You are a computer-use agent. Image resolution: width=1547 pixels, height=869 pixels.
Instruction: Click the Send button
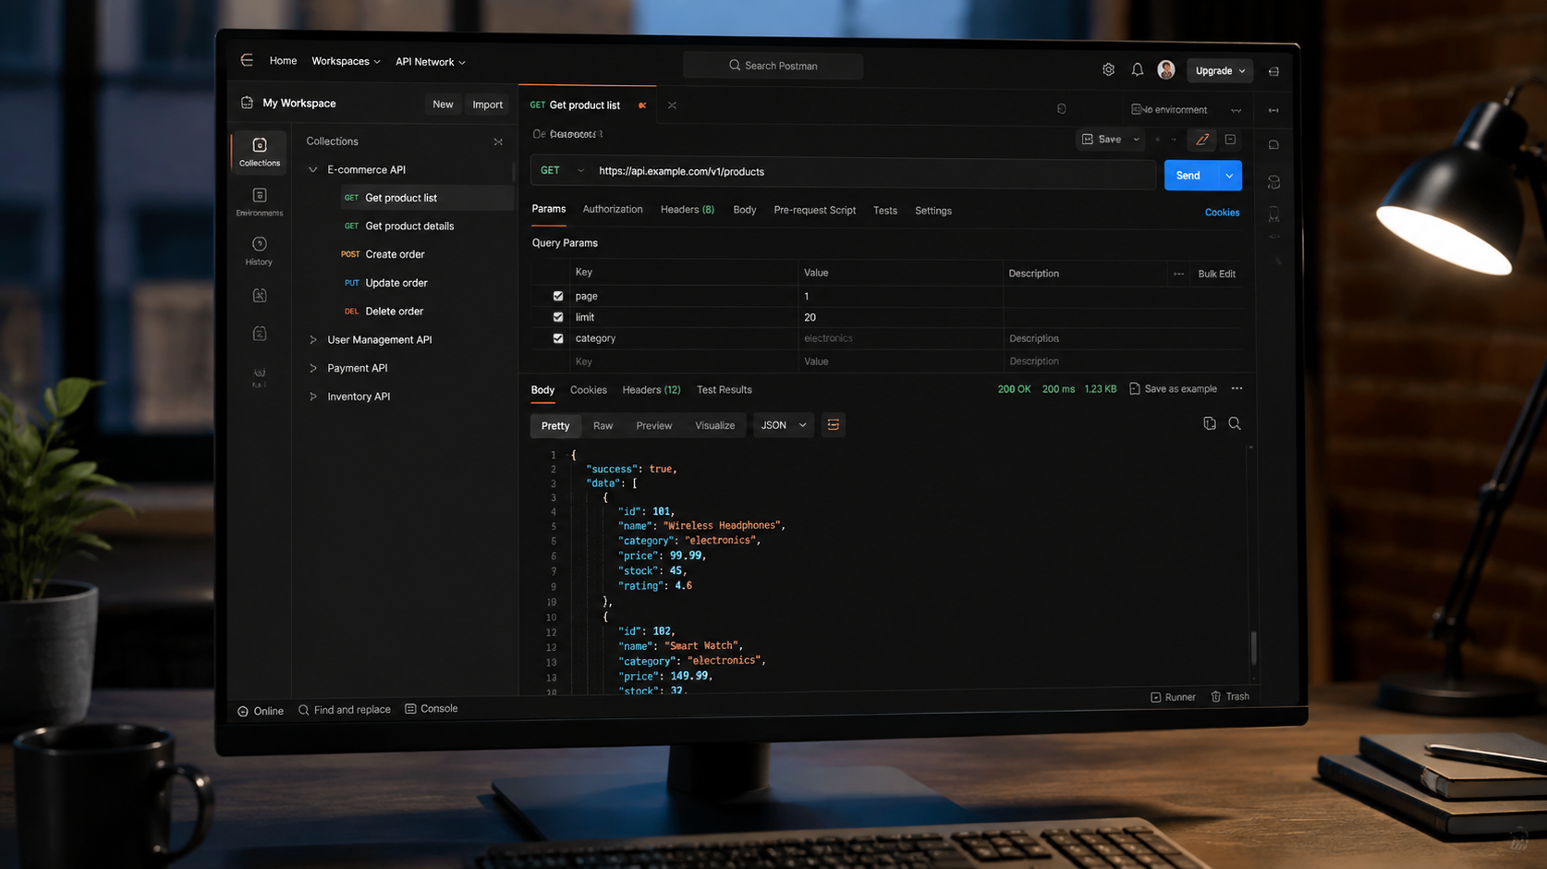1190,176
